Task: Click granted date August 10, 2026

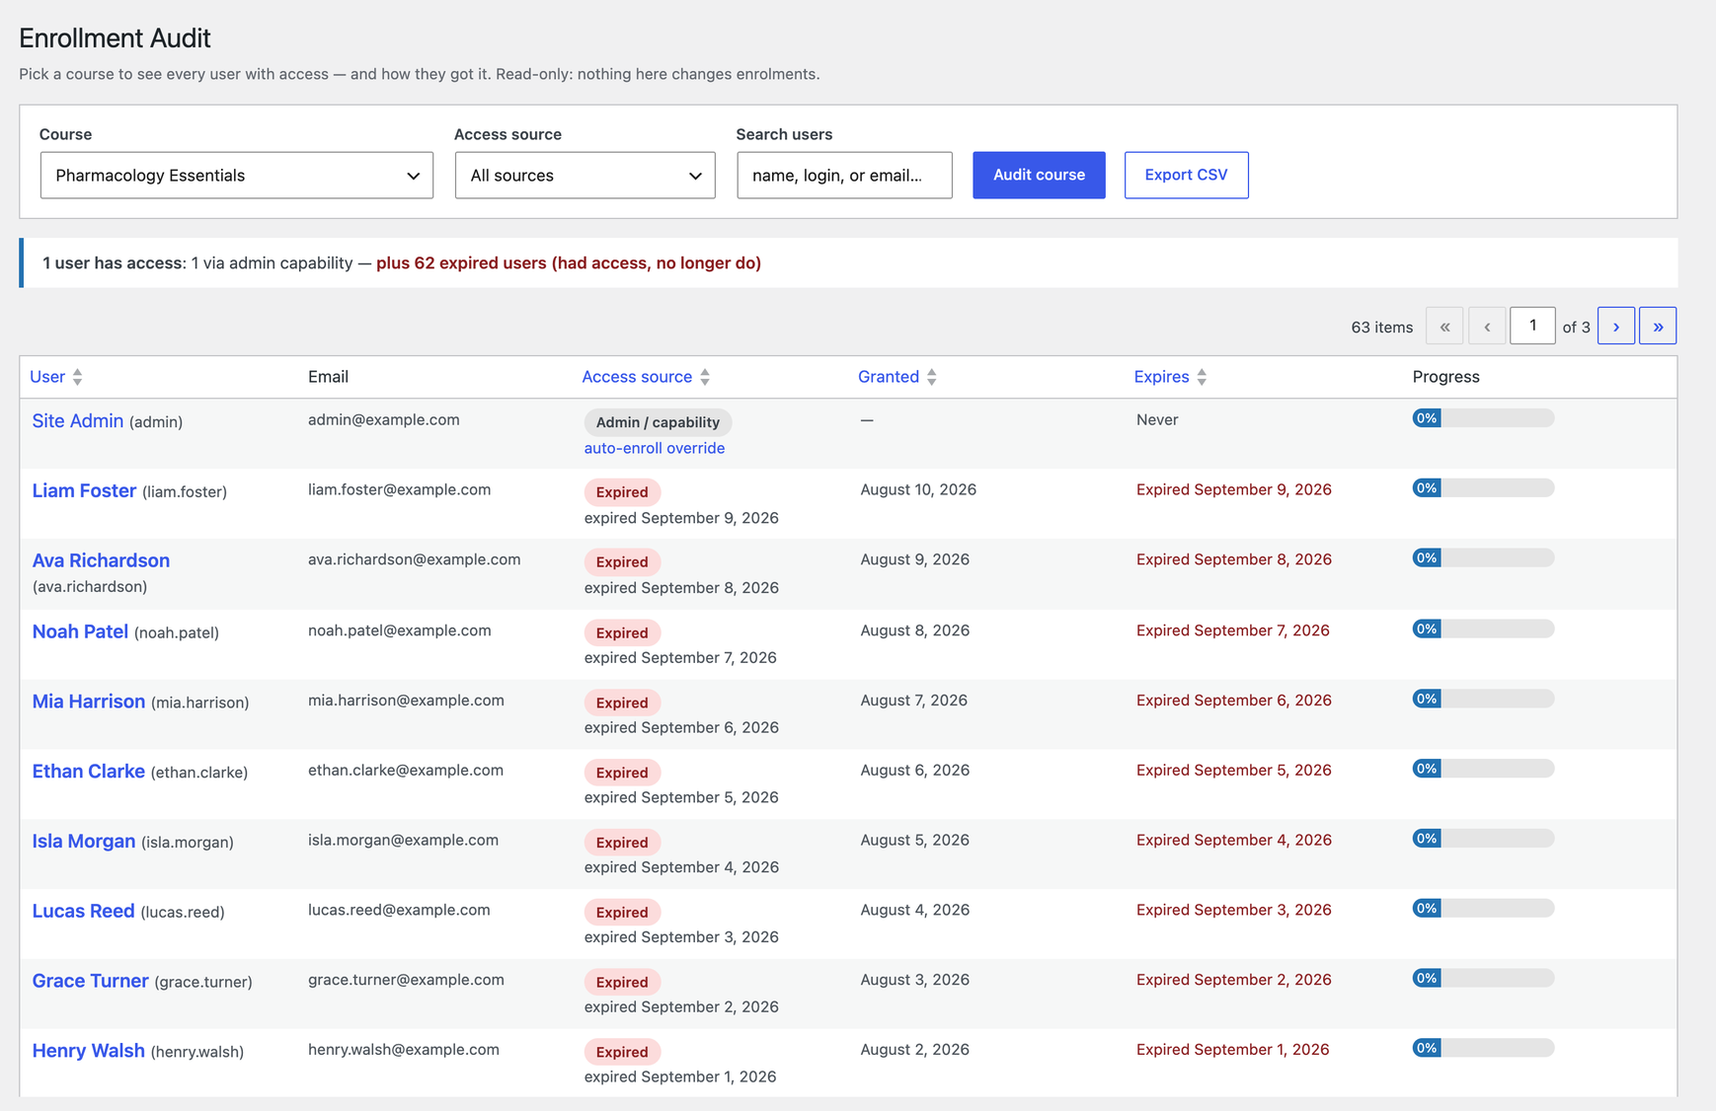Action: click(918, 489)
